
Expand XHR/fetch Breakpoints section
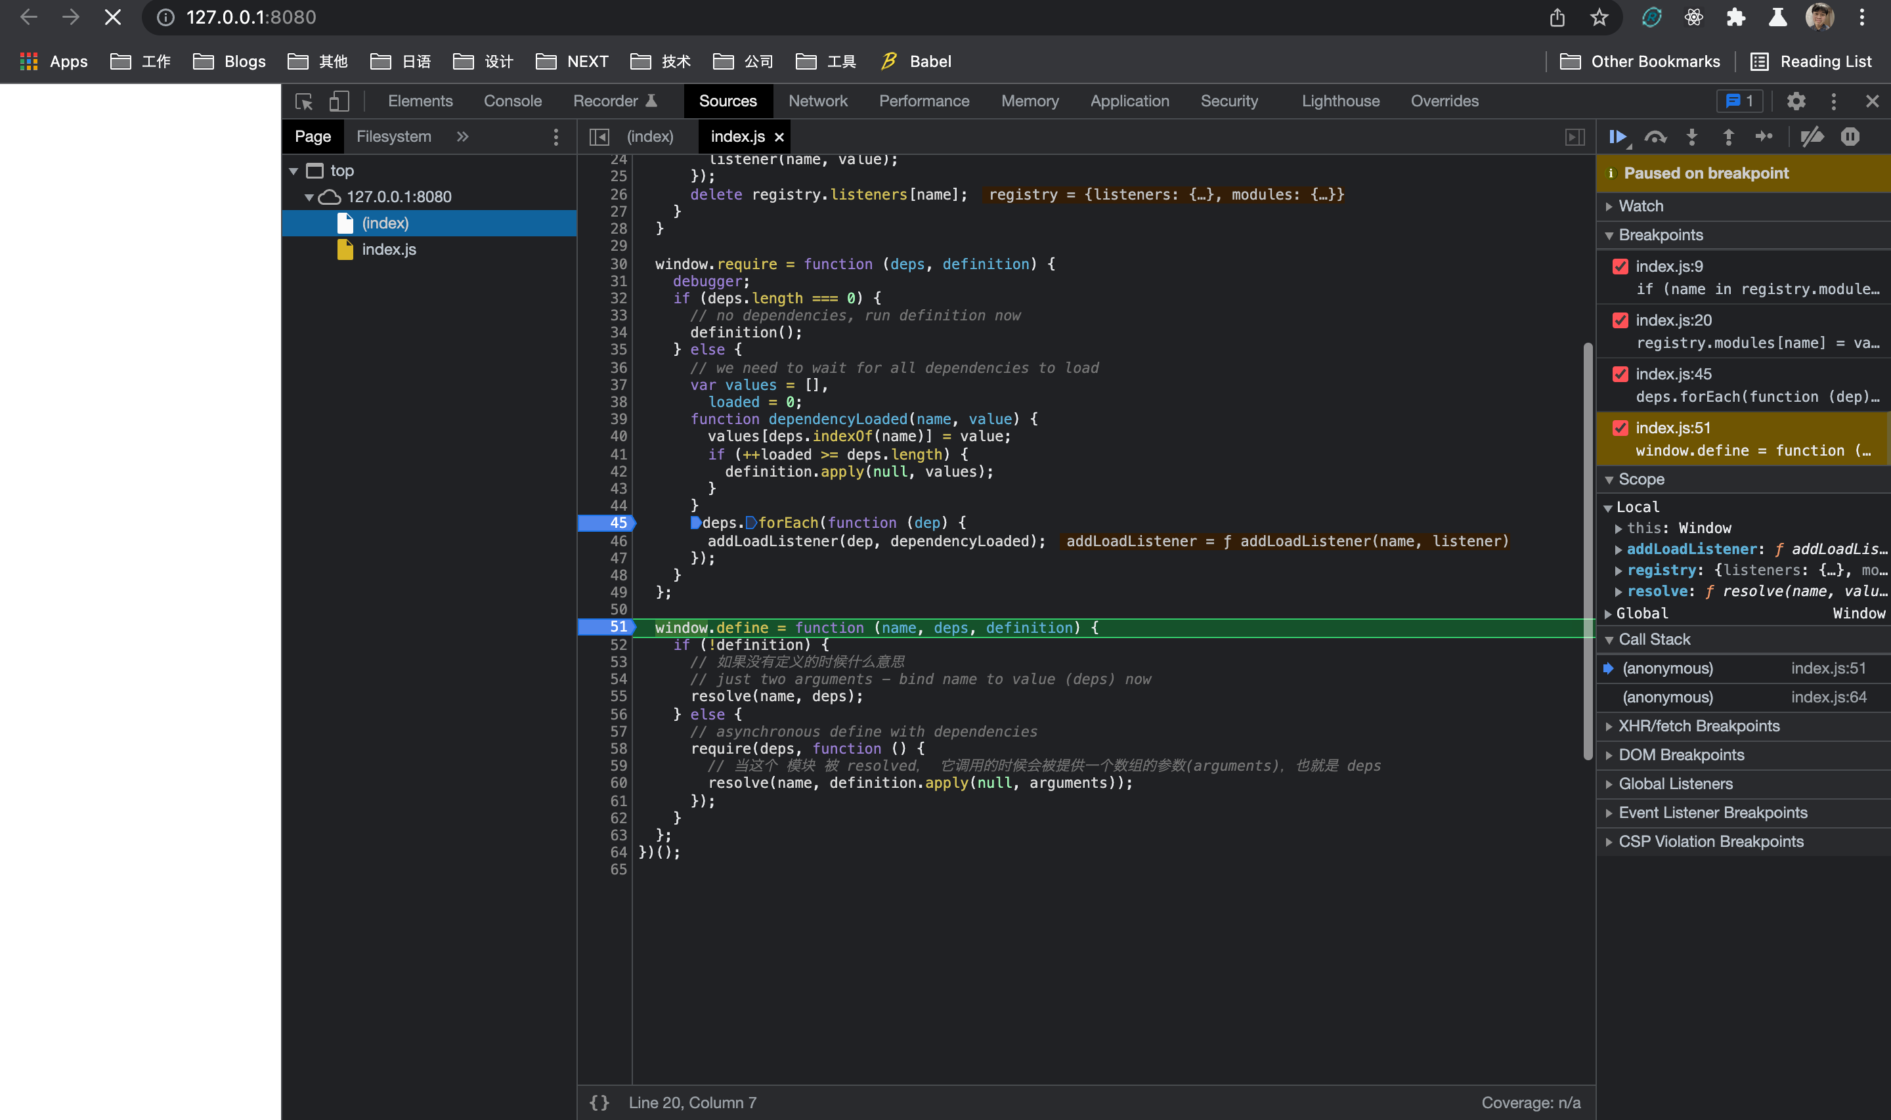[x=1699, y=726]
